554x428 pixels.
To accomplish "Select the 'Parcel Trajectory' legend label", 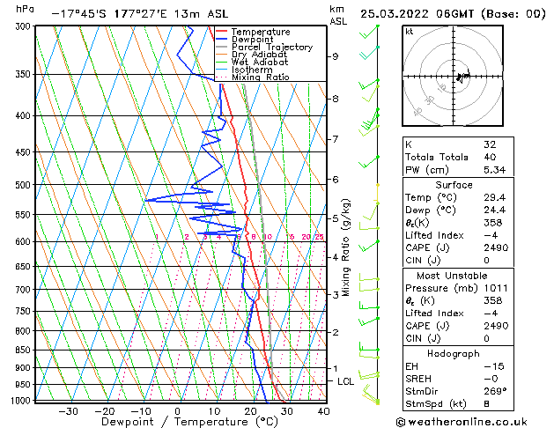I will coord(272,47).
